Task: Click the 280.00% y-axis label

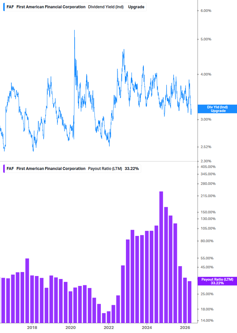Action: [208, 184]
